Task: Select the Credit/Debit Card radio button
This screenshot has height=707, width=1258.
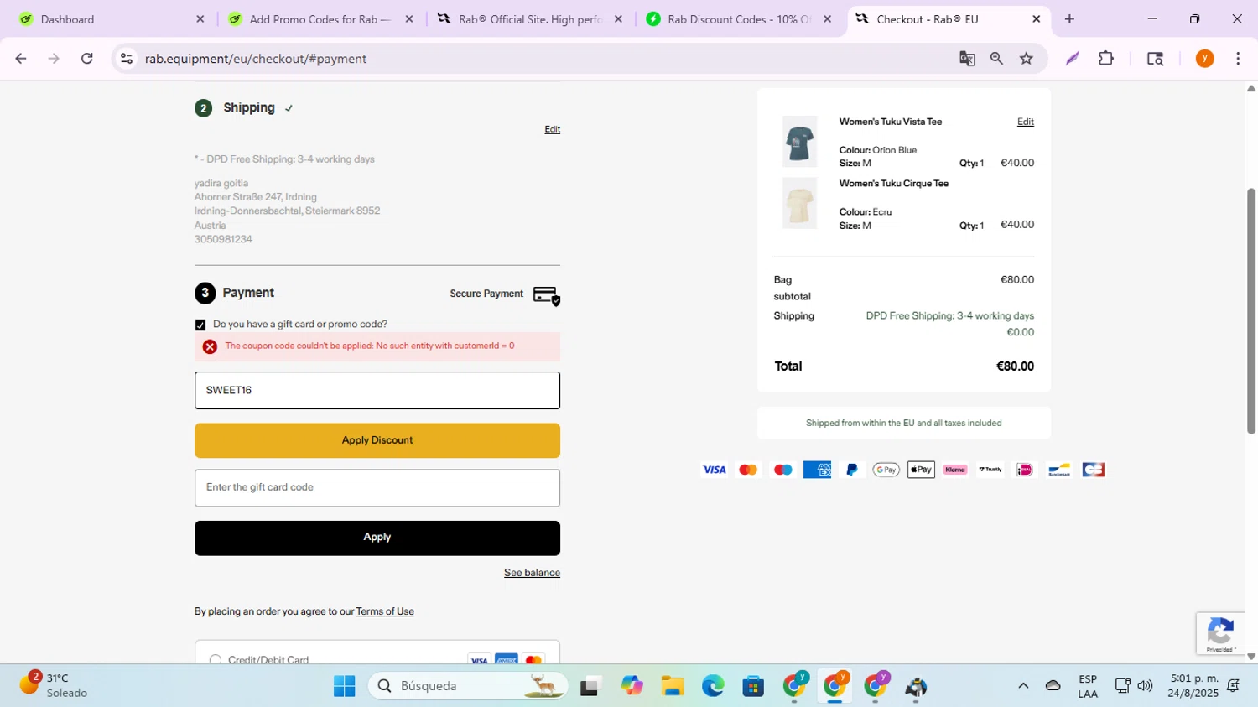Action: (216, 661)
